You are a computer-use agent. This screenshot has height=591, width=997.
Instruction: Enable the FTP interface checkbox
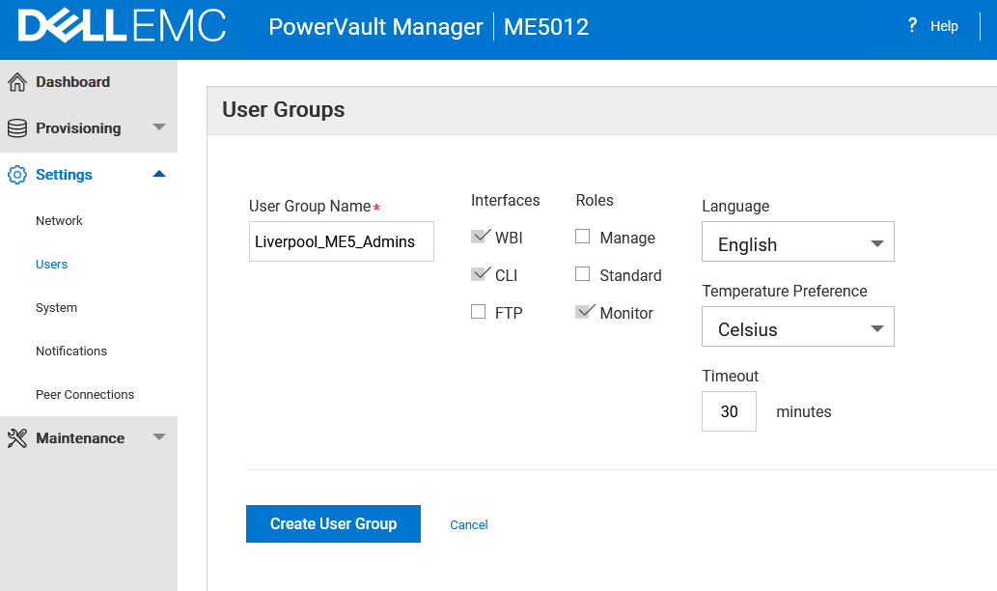(478, 311)
